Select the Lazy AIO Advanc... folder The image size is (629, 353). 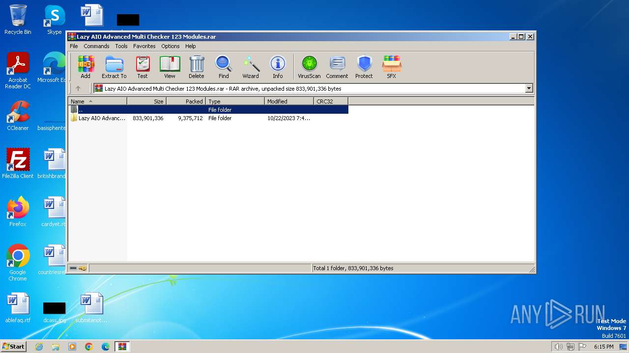point(98,118)
